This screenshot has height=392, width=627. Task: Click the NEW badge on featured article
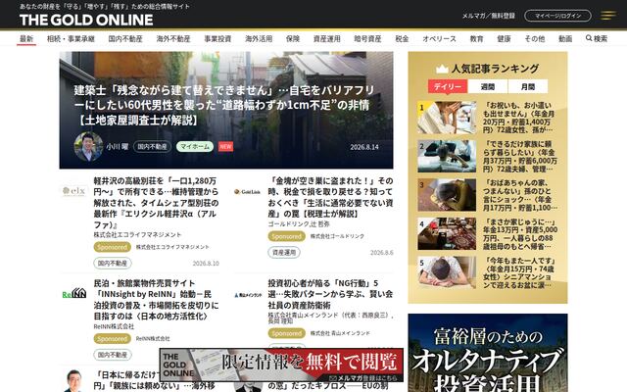point(225,147)
